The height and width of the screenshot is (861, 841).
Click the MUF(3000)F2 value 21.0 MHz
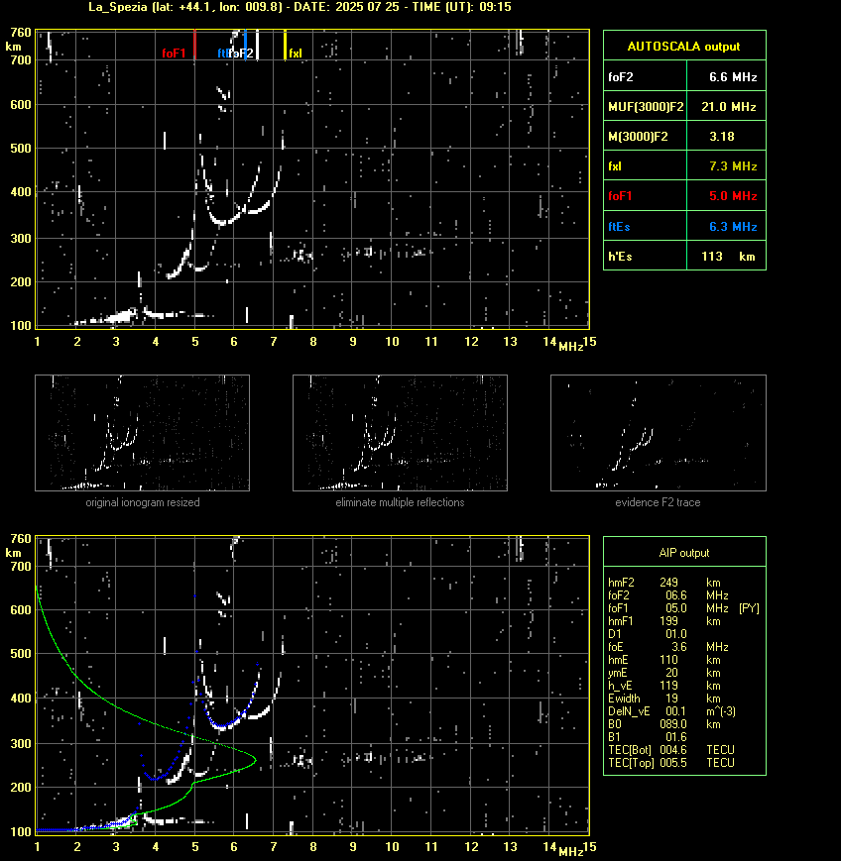pos(728,107)
